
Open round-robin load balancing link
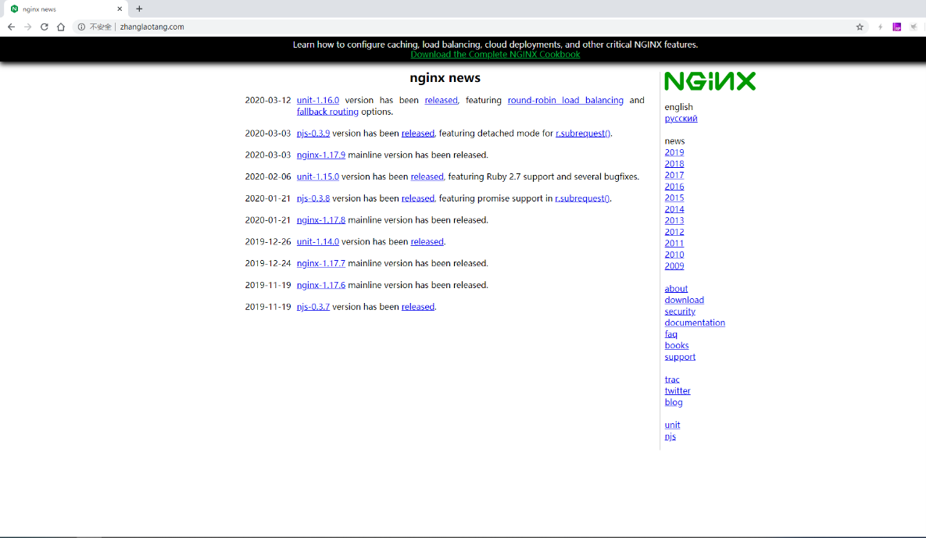pos(565,100)
